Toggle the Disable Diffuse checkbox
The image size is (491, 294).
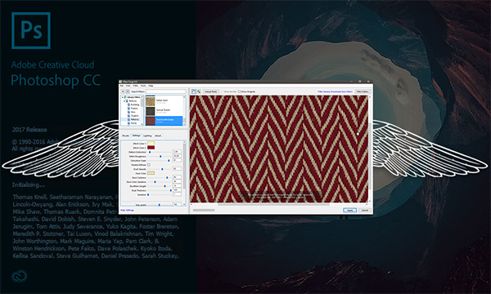coord(149,165)
